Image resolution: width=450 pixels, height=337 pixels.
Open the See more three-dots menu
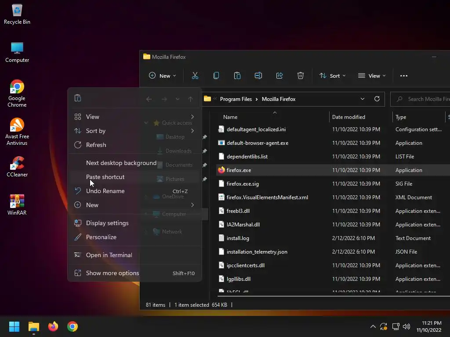pos(404,75)
